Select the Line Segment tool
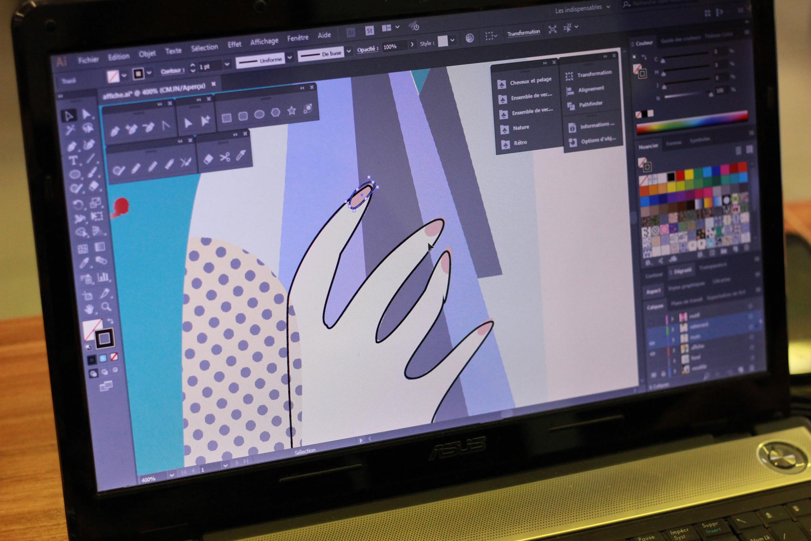 pos(91,158)
